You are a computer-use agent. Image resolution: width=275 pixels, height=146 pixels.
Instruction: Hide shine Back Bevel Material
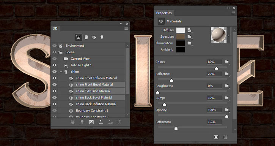coord(54,97)
